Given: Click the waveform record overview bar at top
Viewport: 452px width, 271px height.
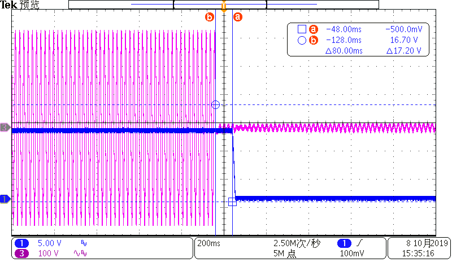Looking at the screenshot, I should tap(223, 4).
